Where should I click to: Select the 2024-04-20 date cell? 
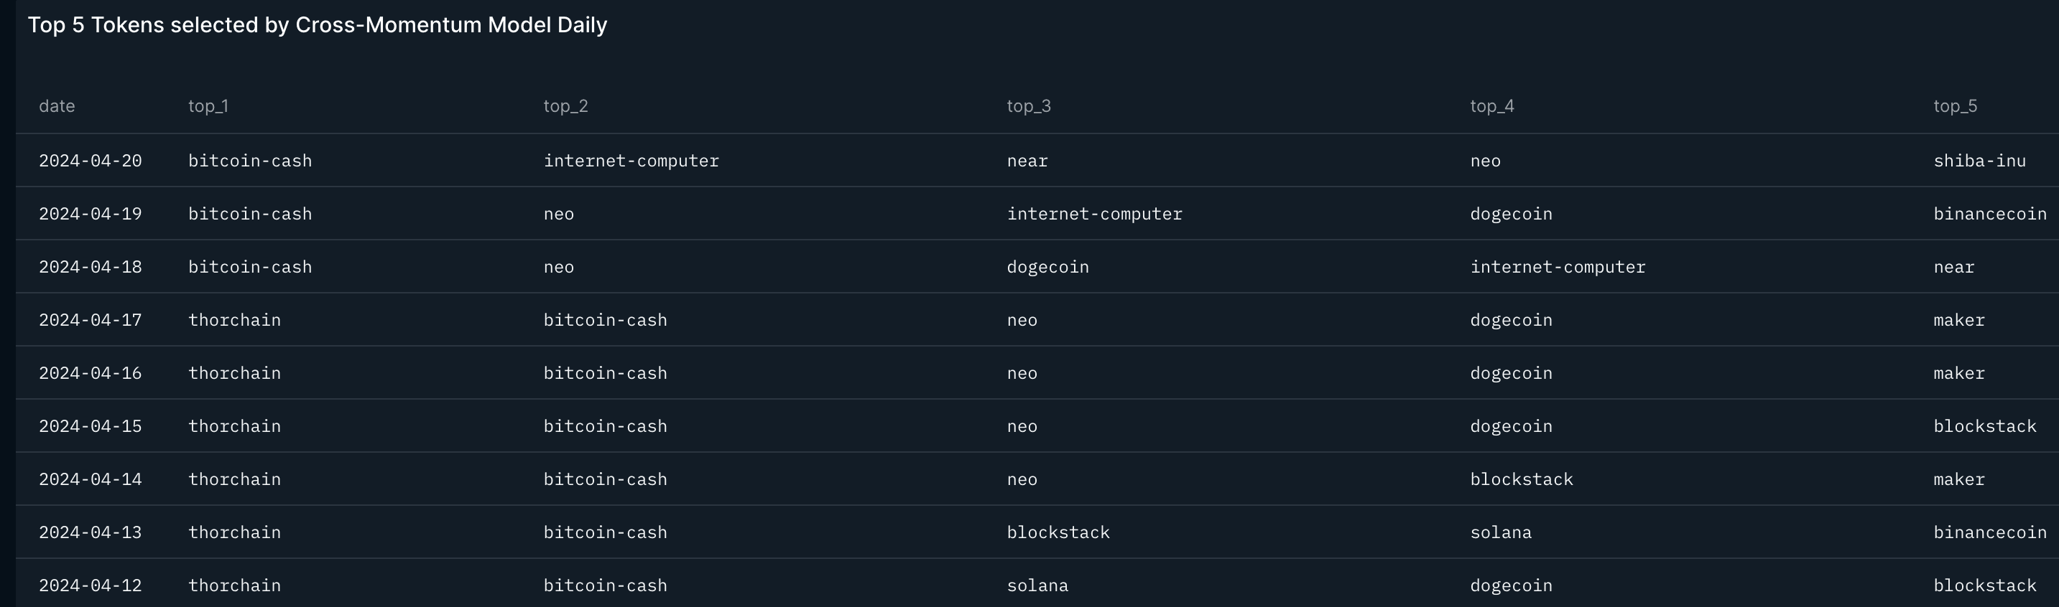(x=91, y=161)
